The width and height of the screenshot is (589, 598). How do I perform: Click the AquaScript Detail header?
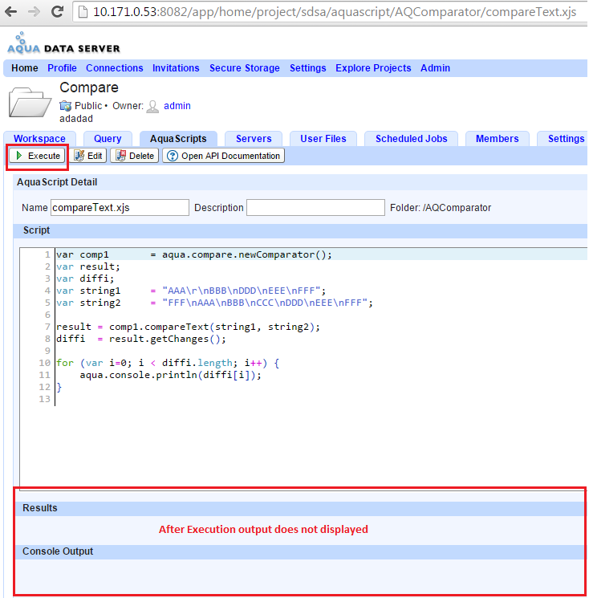[57, 182]
